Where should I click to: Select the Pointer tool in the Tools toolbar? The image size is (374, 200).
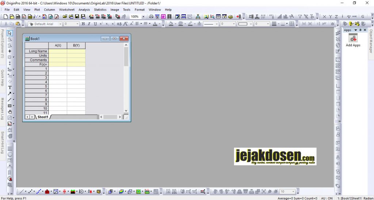(9, 33)
